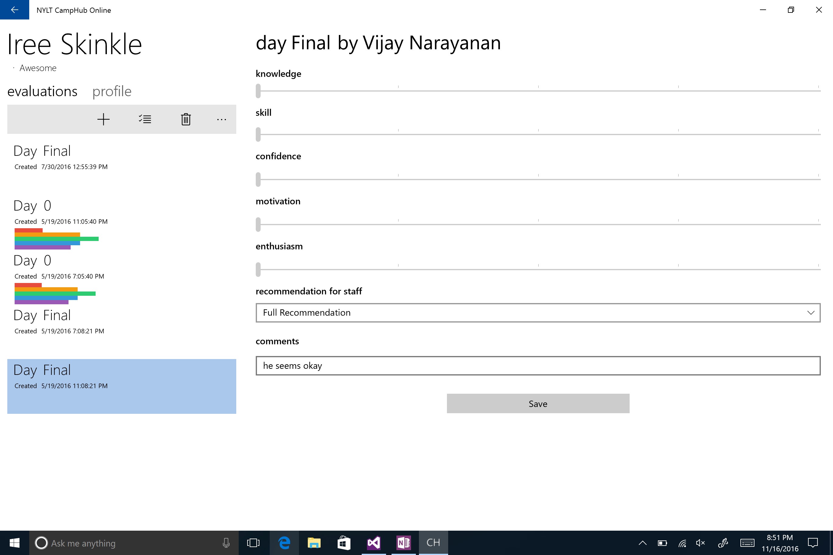Image resolution: width=833 pixels, height=555 pixels.
Task: Show hidden system tray icons chevron
Action: click(x=642, y=543)
